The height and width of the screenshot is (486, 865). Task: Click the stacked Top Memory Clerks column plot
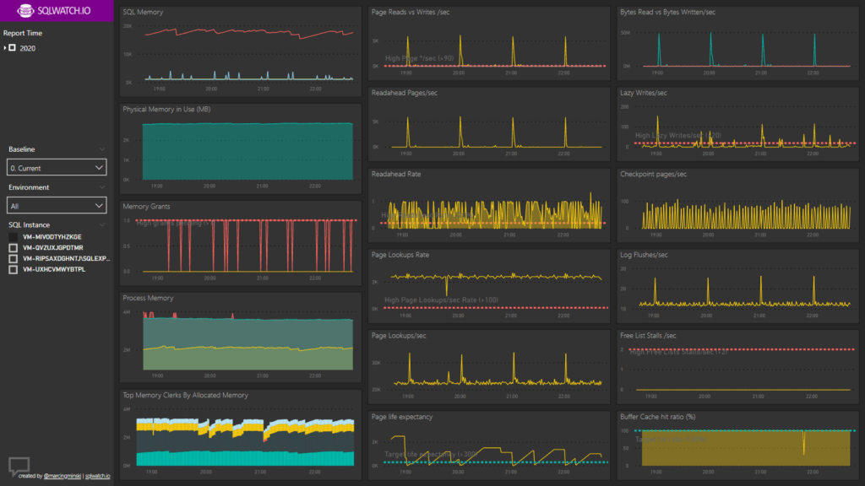click(x=246, y=442)
